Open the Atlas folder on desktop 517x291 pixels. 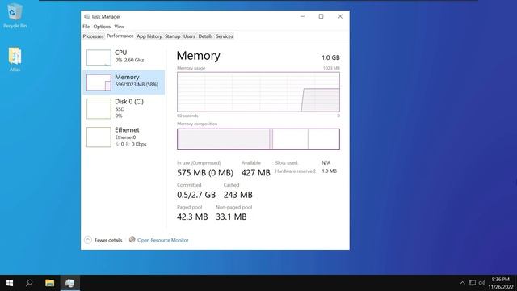(x=15, y=59)
